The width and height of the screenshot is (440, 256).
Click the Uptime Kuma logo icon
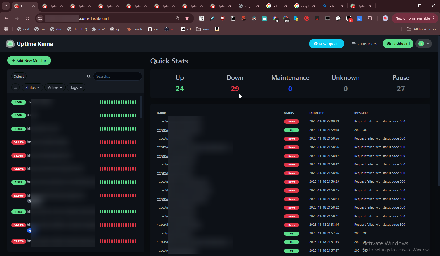[x=10, y=44]
